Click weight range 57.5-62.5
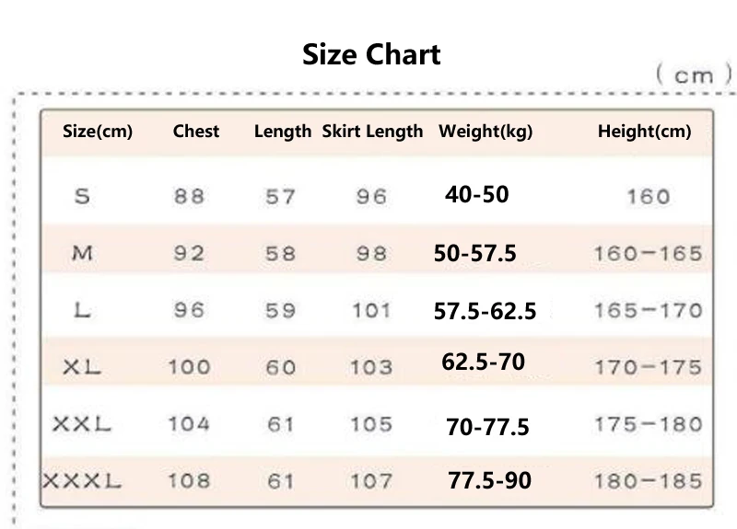This screenshot has width=737, height=529. [x=485, y=311]
